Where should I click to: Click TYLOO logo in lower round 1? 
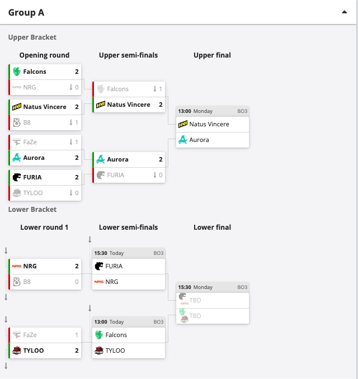(x=17, y=350)
